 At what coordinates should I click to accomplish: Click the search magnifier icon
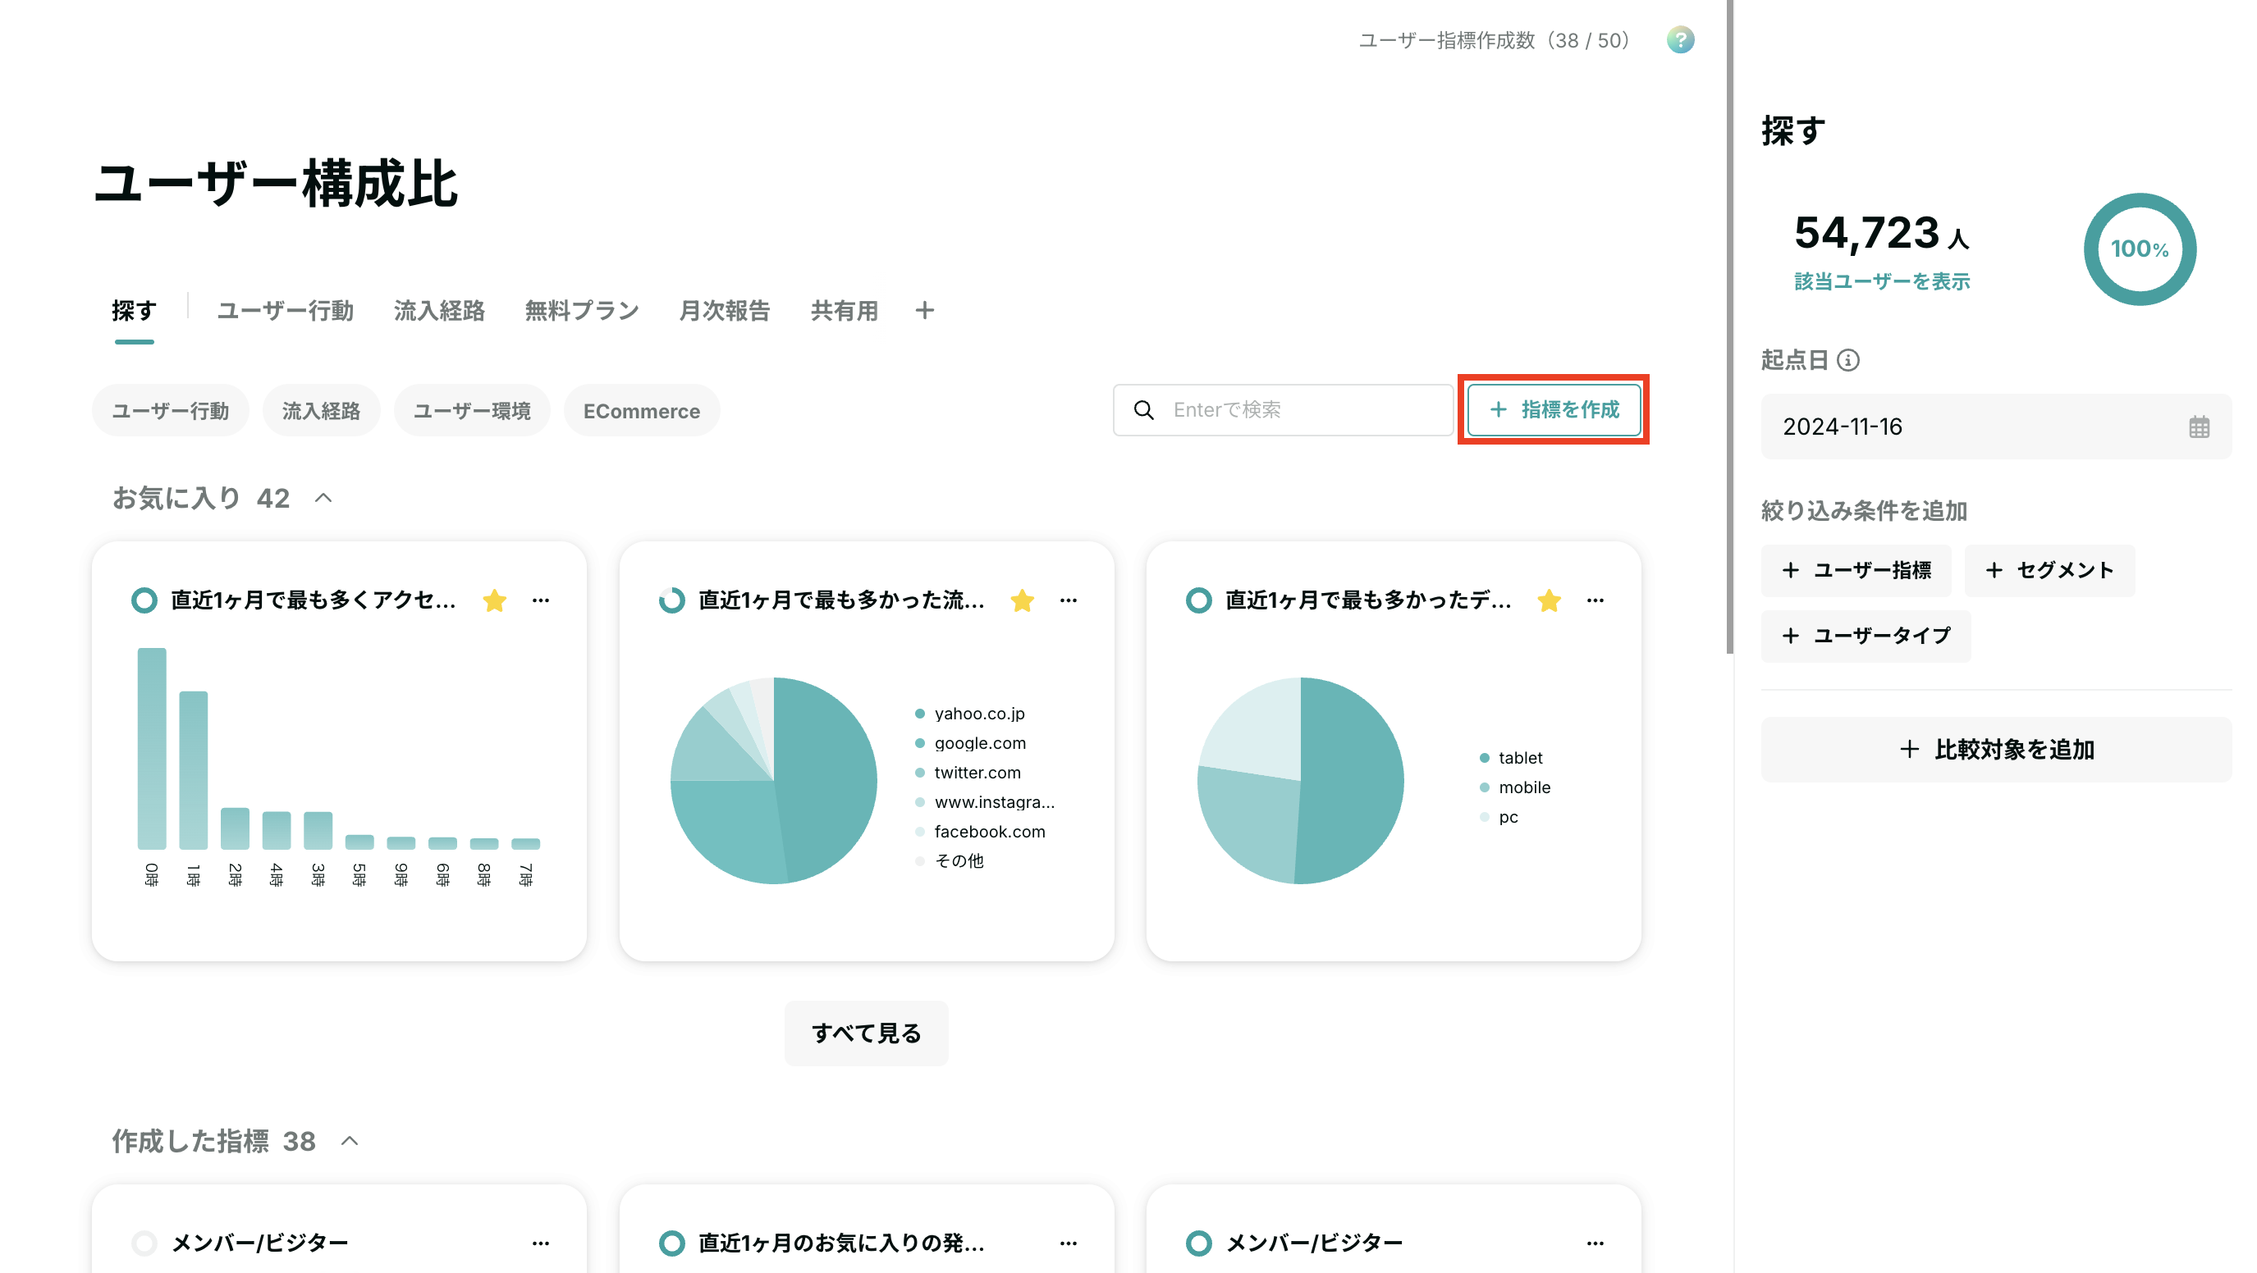[x=1143, y=410]
